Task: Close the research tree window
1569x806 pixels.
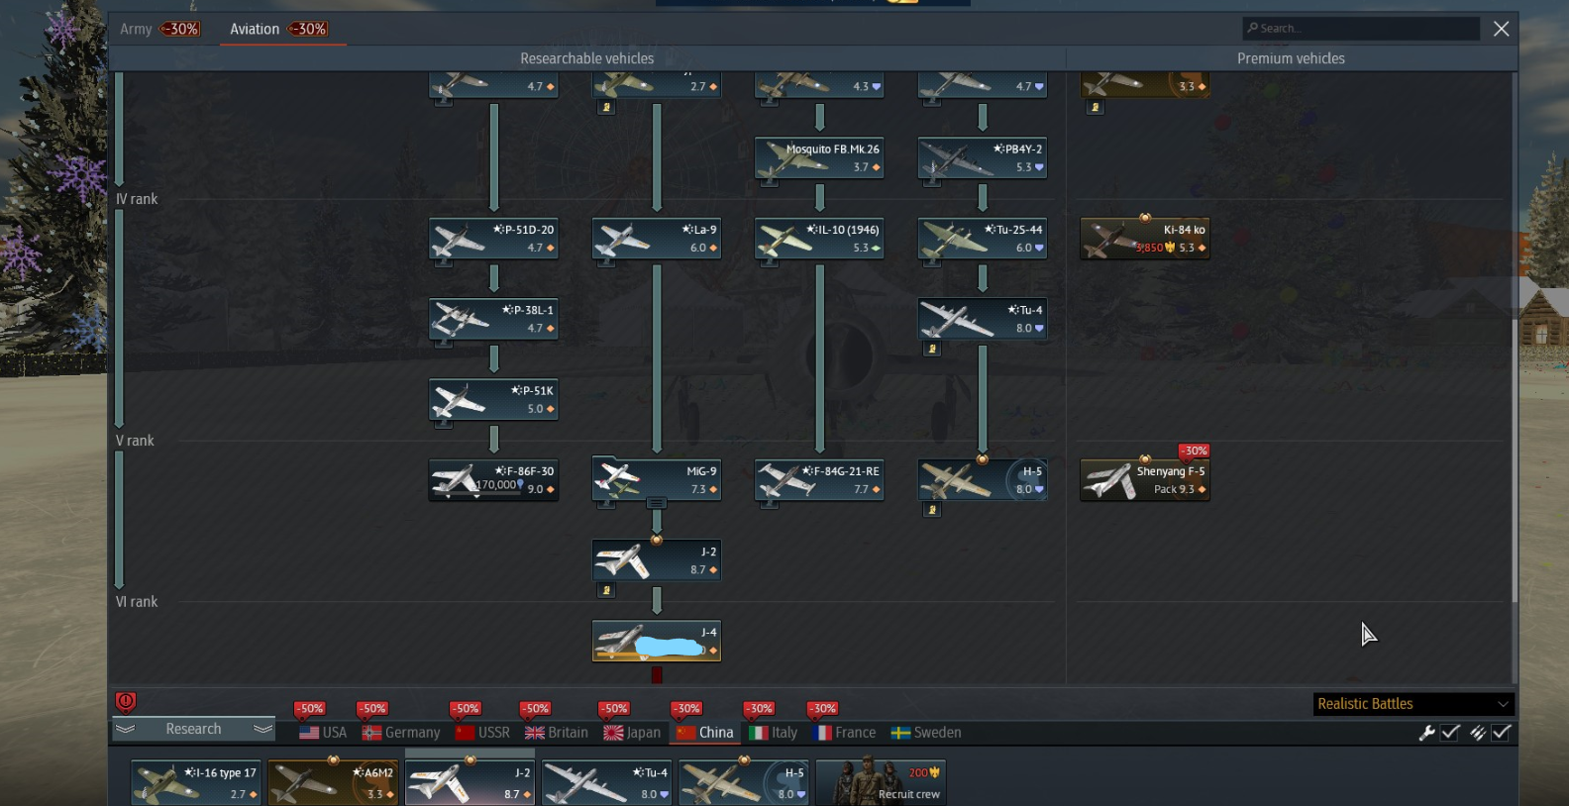Action: coord(1502,29)
